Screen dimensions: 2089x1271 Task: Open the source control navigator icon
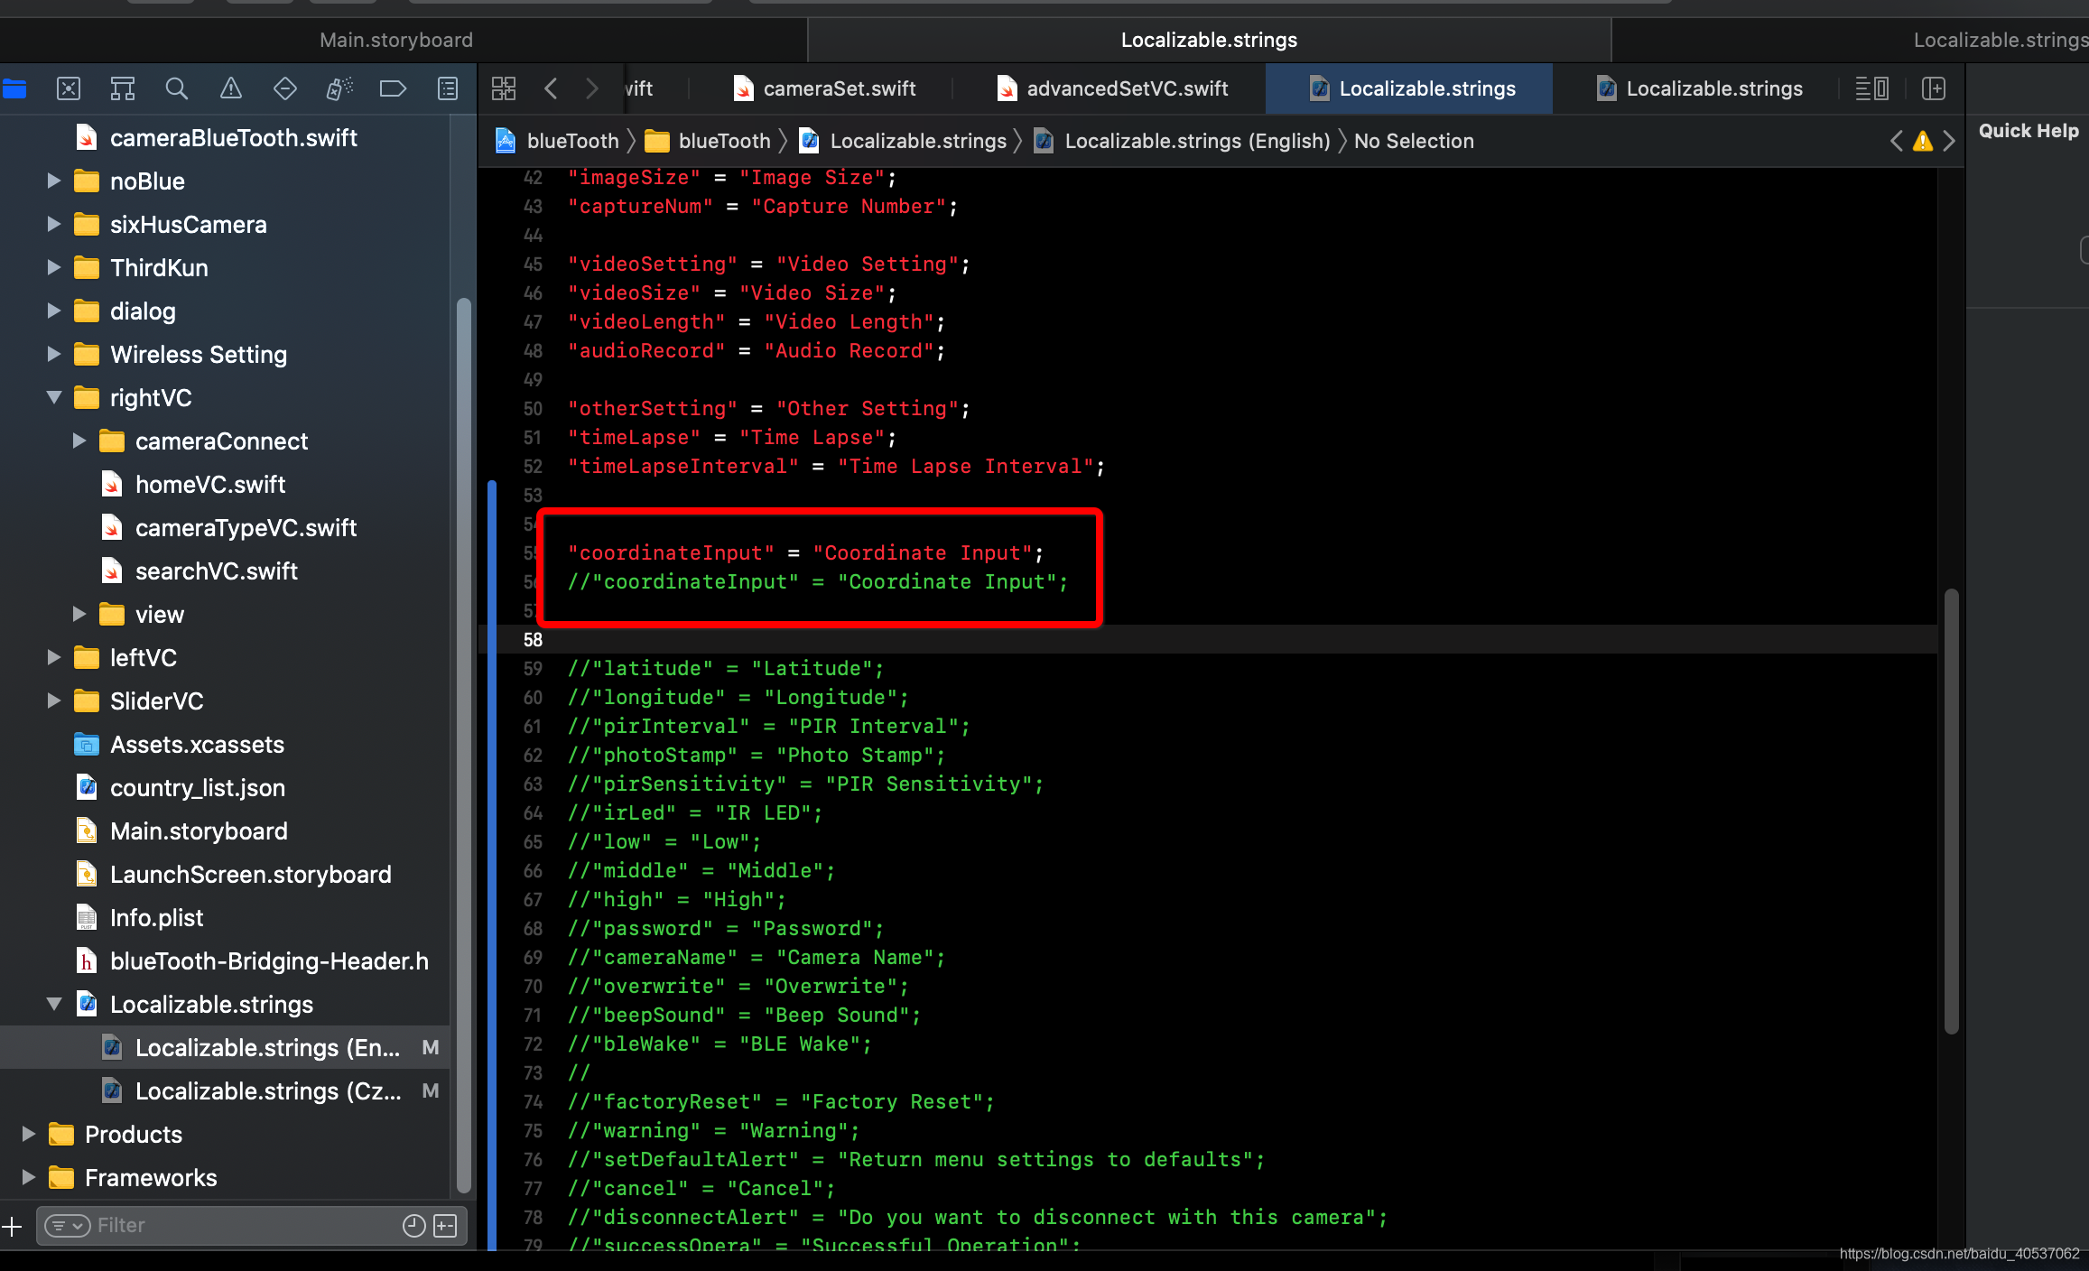[x=69, y=88]
